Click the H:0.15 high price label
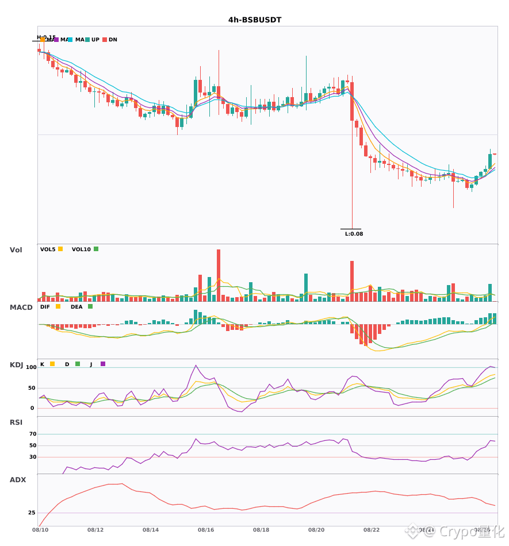Screen dimensions: 509x546 click(46, 37)
